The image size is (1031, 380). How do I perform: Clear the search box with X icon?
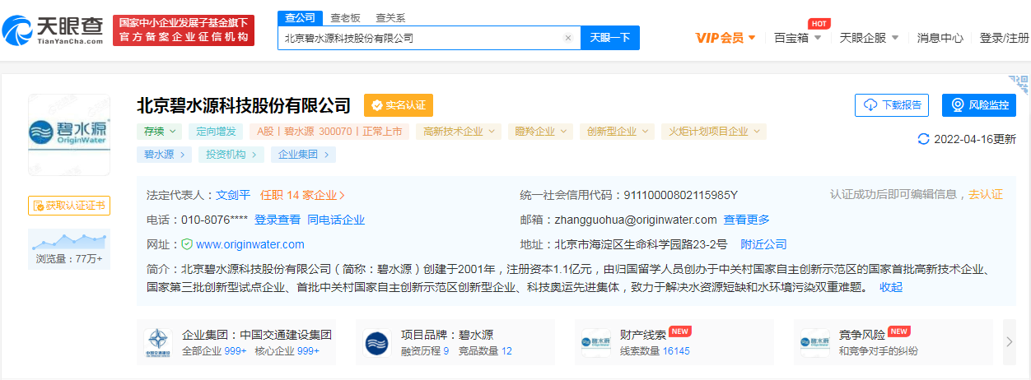coord(567,38)
